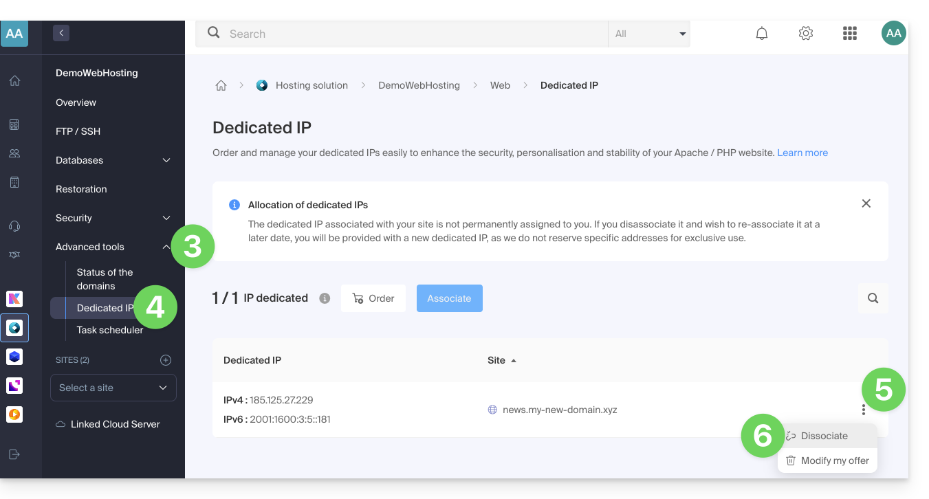This screenshot has height=499, width=929.
Task: Click the notifications bell icon
Action: pyautogui.click(x=762, y=34)
